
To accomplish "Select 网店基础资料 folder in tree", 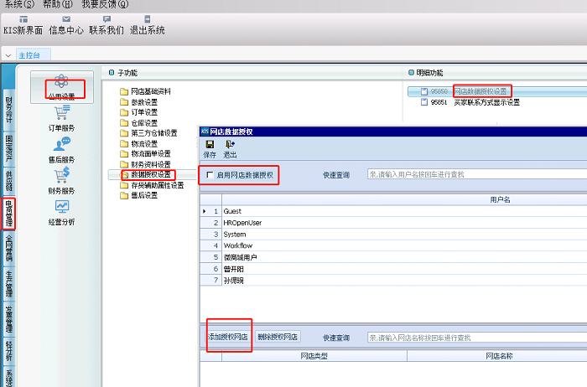I will (x=151, y=91).
